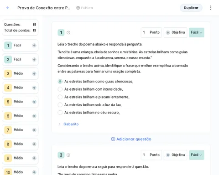Click the plus circle icon of Adicionar questão
Viewport: 219px width, 175px height.
point(113,139)
